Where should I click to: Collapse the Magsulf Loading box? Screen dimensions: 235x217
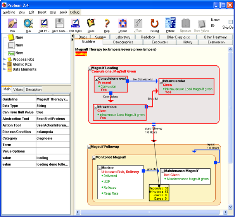point(90,68)
